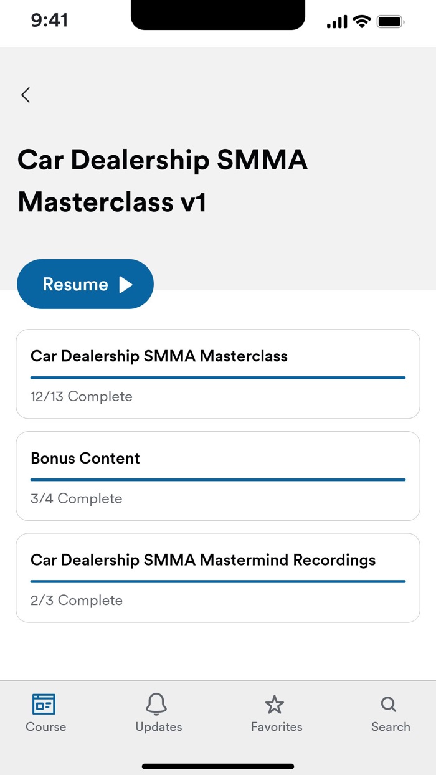
Task: Select the Course icon in bottom navigation
Action: pyautogui.click(x=45, y=705)
